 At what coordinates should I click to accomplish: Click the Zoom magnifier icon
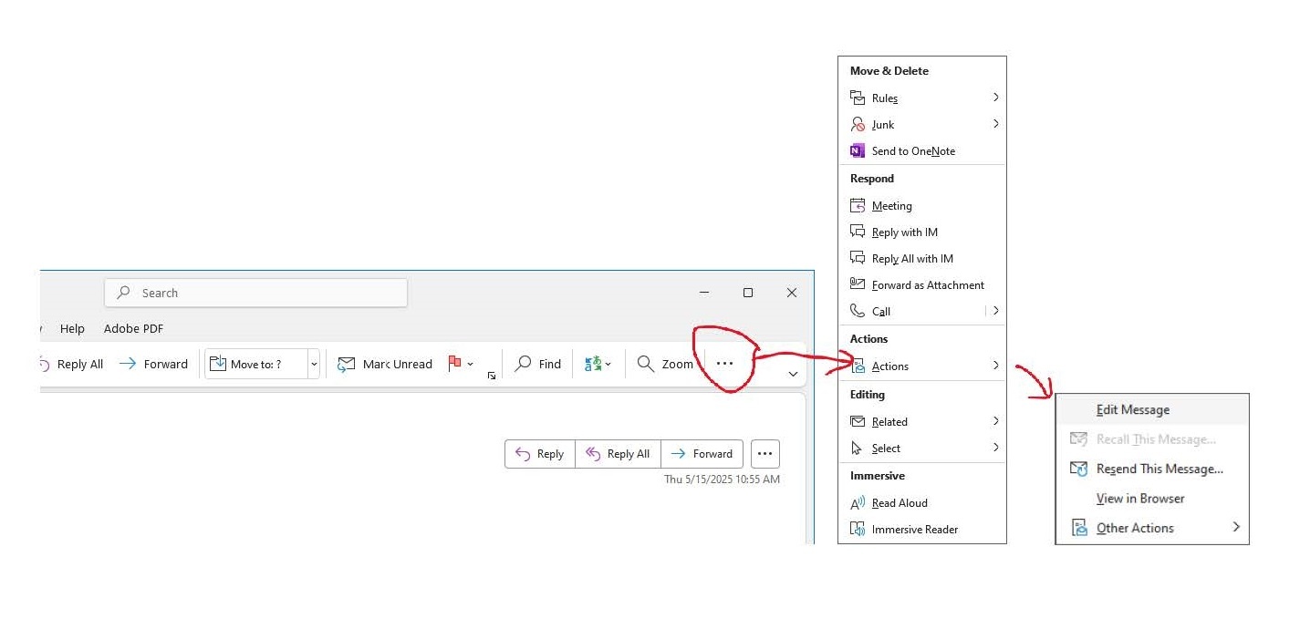point(646,363)
